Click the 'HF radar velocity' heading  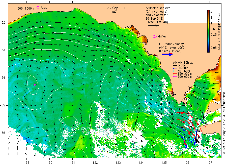(x=172, y=44)
